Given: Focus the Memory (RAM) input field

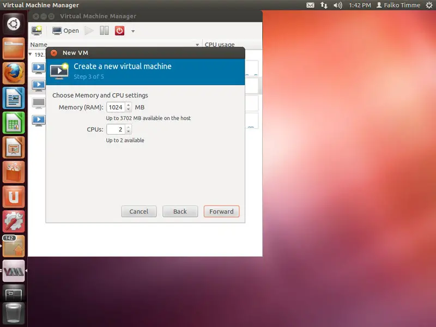Looking at the screenshot, I should pyautogui.click(x=116, y=107).
